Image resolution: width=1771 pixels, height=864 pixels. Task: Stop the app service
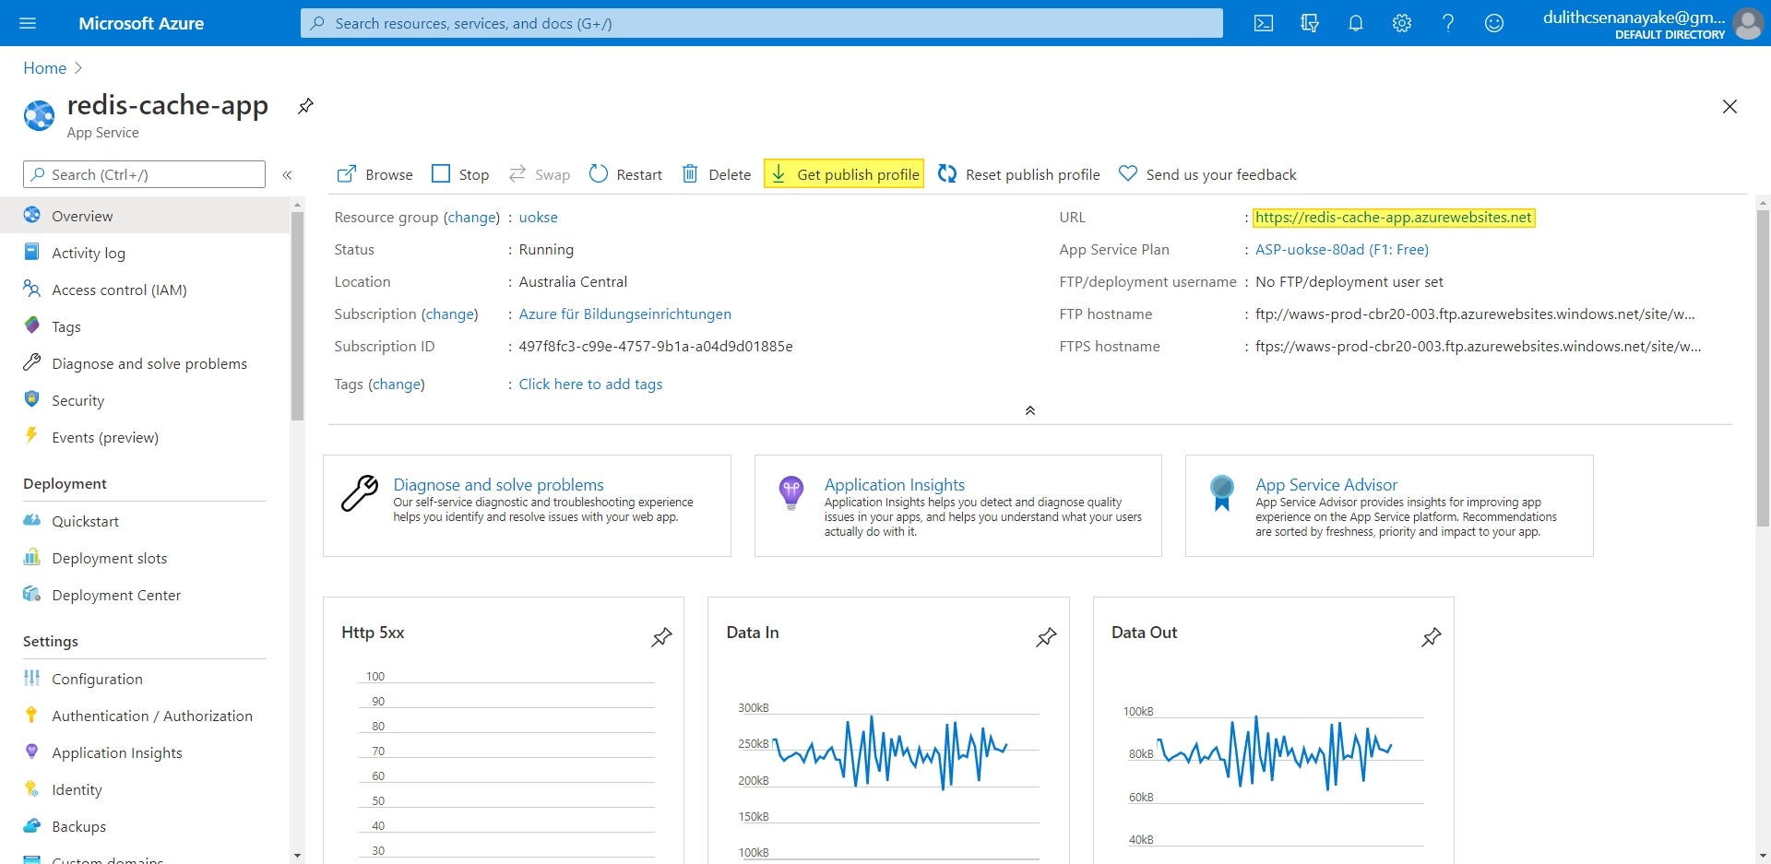click(x=460, y=174)
